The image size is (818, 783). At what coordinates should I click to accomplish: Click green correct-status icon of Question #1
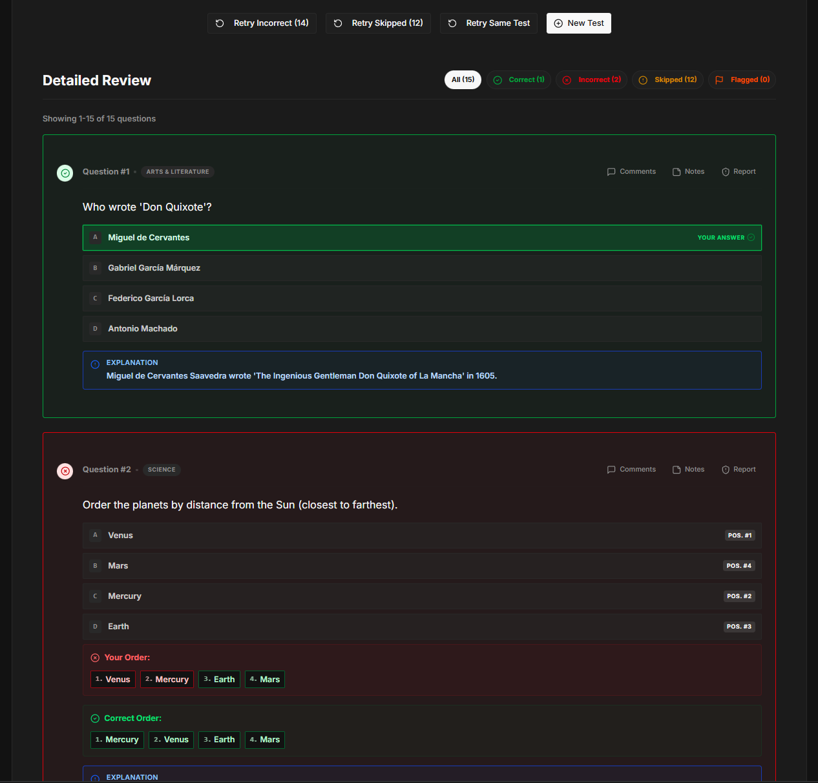pyautogui.click(x=65, y=173)
